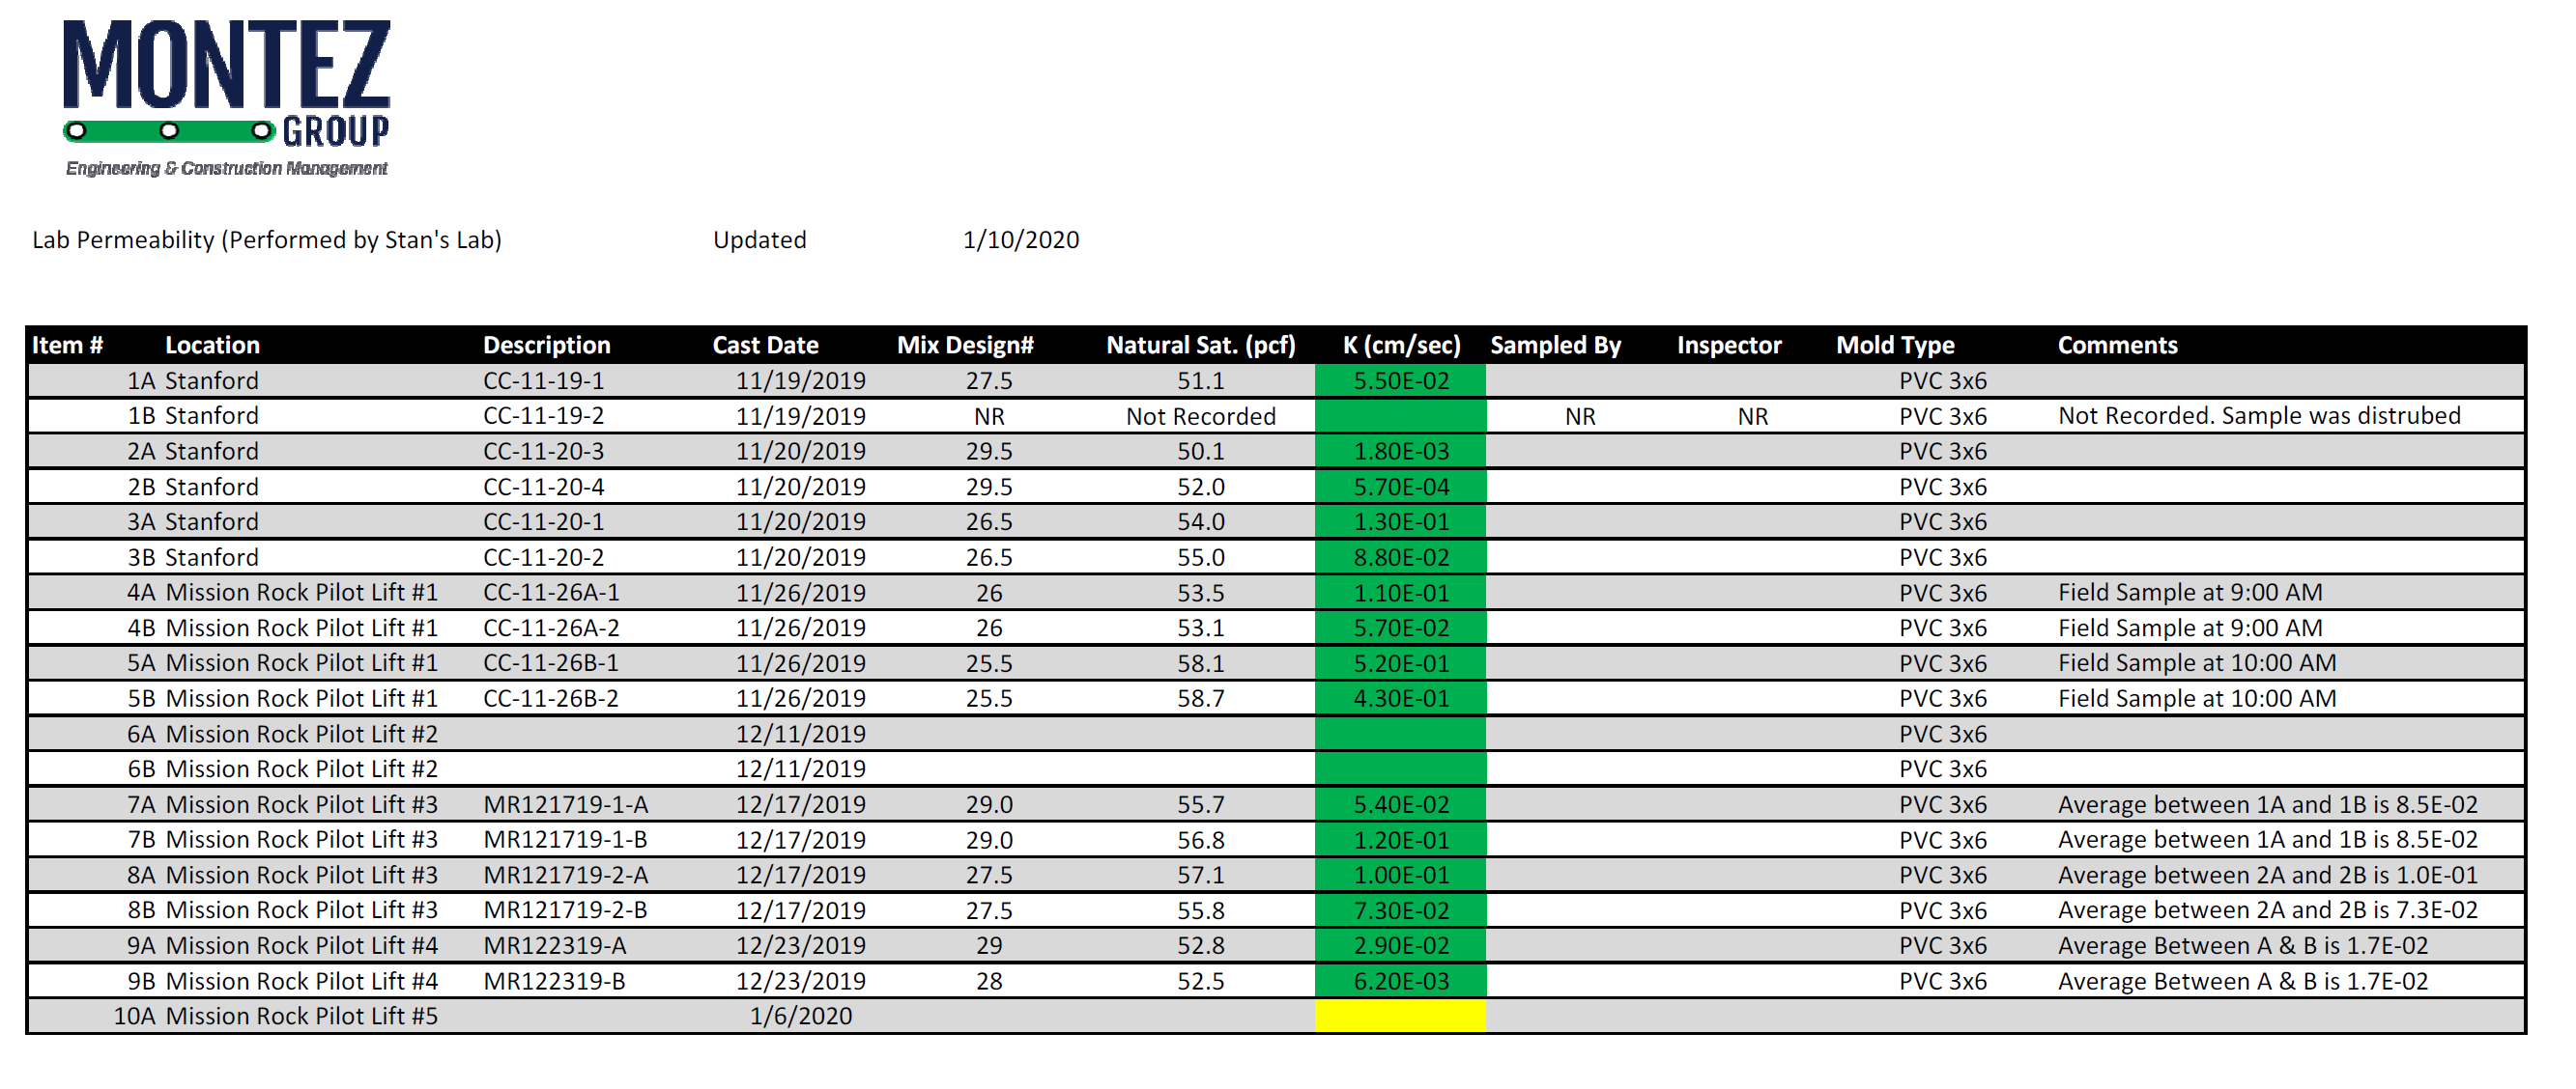Select description MR122319-B
This screenshot has height=1089, width=2576.
click(x=555, y=982)
